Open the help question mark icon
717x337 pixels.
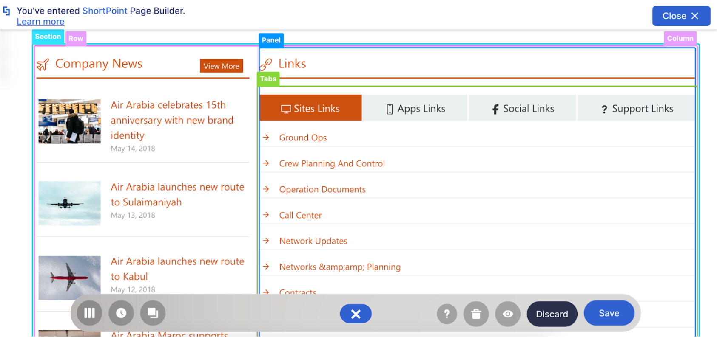click(x=447, y=314)
